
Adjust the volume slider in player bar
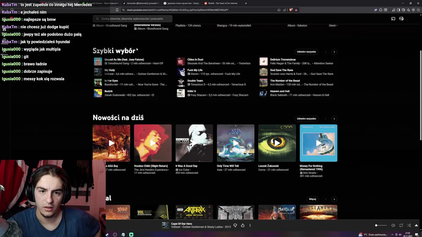(381, 225)
